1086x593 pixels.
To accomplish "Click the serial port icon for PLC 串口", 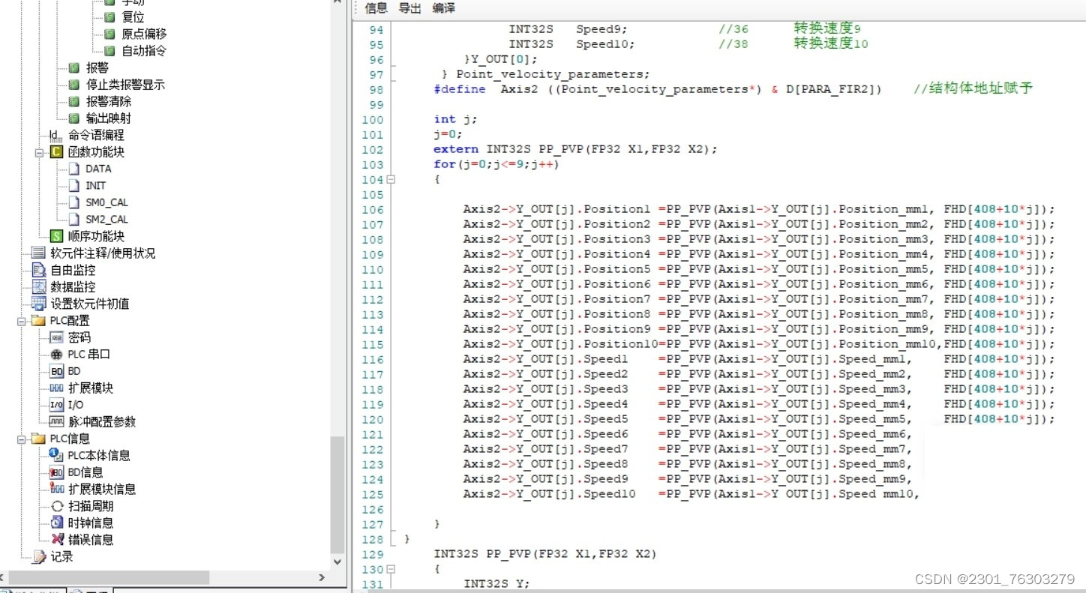I will (x=56, y=355).
